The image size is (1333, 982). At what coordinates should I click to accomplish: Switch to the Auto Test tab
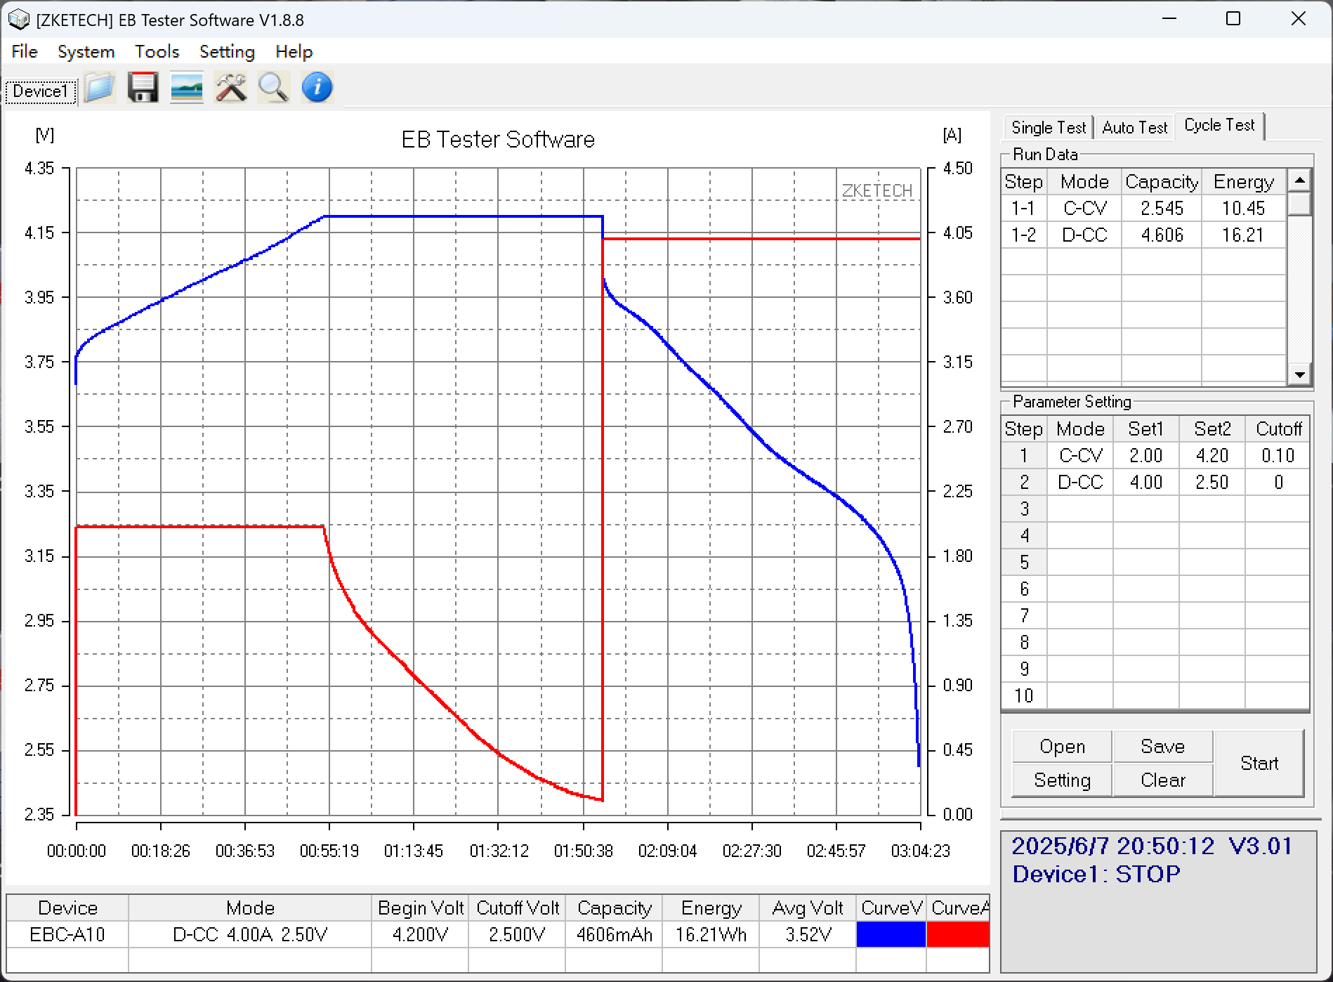(x=1134, y=128)
